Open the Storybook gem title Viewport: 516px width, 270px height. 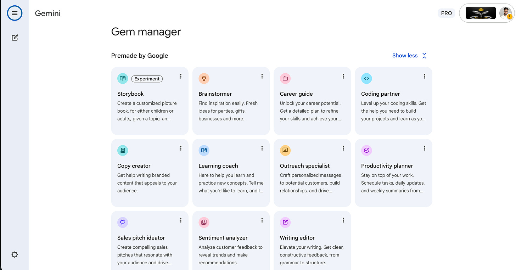pos(130,94)
